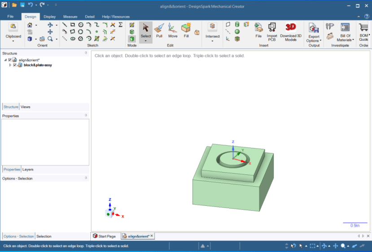Switch to the Layers panel tab

pyautogui.click(x=28, y=169)
